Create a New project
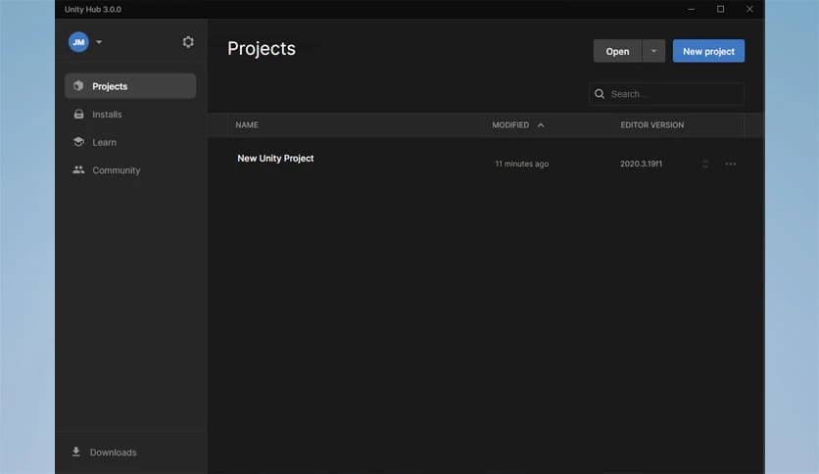 point(708,51)
